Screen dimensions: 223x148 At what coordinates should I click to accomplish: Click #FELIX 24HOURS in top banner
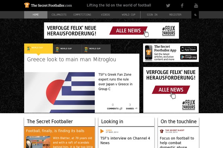pyautogui.click(x=168, y=31)
